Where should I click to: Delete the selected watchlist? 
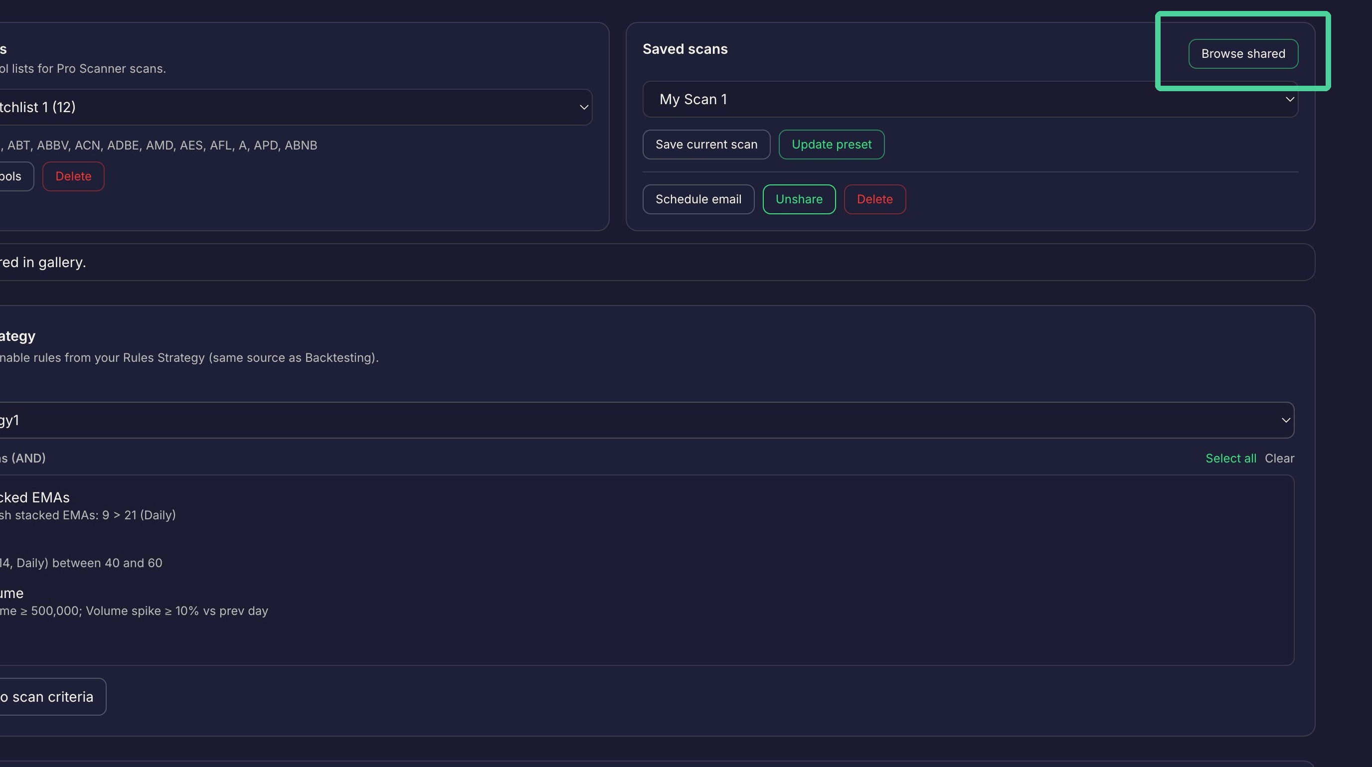pyautogui.click(x=73, y=176)
